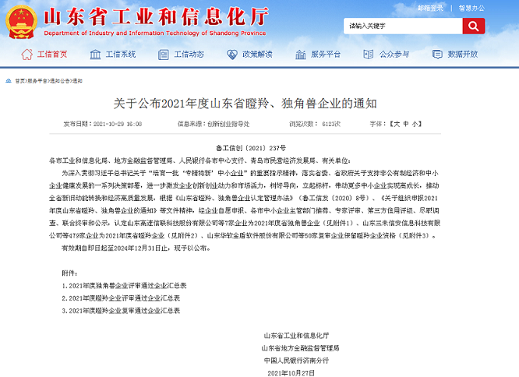The image size is (519, 377).
Task: Click the red search magnifier button
Action: (474, 26)
